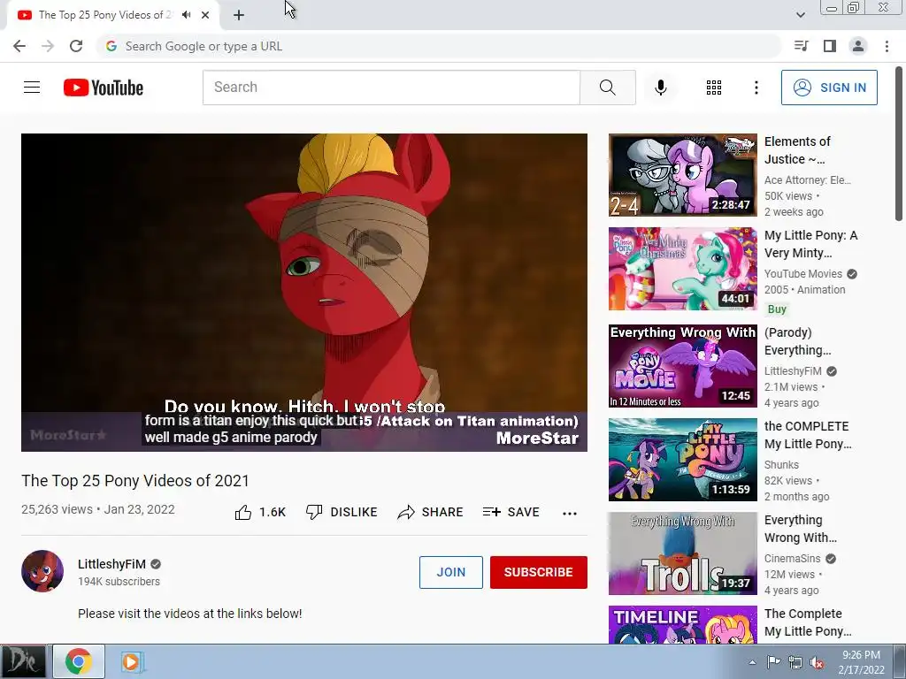Screen dimensions: 906x679
Task: Open A Very Minty Christmas thumbnail
Action: pos(682,269)
